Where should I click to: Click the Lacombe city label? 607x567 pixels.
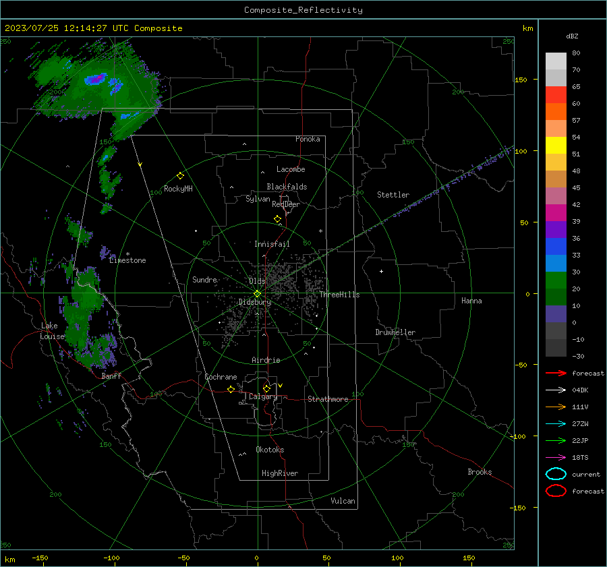pos(291,169)
